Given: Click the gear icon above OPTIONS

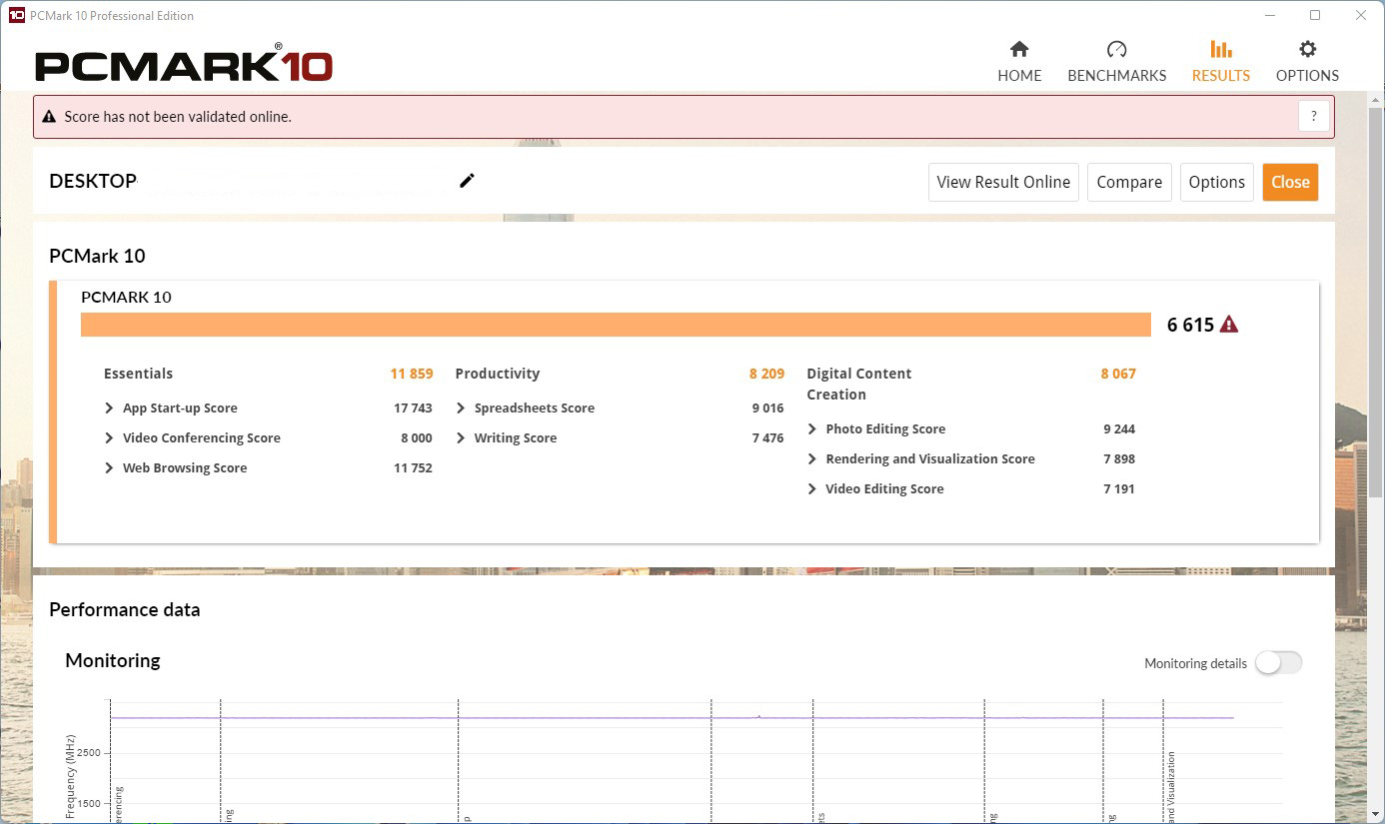Looking at the screenshot, I should (1307, 49).
